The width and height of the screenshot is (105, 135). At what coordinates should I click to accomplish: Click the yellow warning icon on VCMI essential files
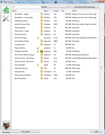[x=42, y=51]
